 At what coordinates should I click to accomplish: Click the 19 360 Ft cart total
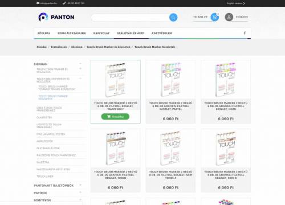tap(200, 17)
